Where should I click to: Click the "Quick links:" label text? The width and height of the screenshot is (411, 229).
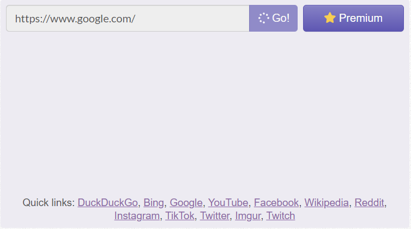49,203
